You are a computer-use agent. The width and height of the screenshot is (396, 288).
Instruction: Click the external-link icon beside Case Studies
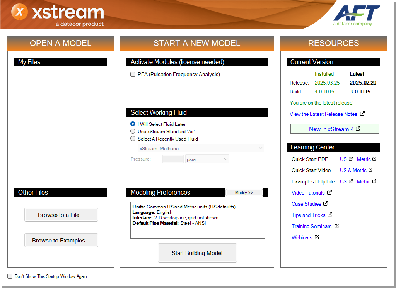click(x=326, y=203)
